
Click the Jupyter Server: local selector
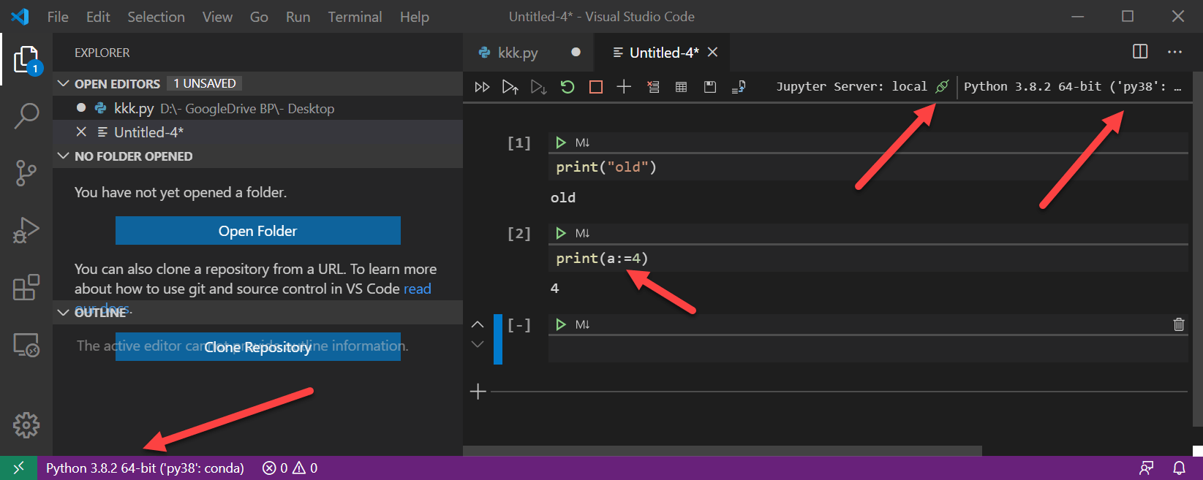(x=862, y=86)
